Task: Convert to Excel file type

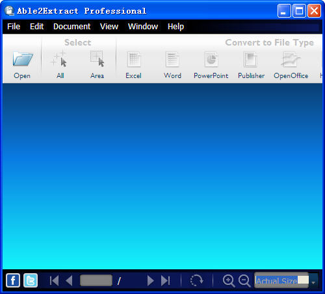Action: pos(134,59)
